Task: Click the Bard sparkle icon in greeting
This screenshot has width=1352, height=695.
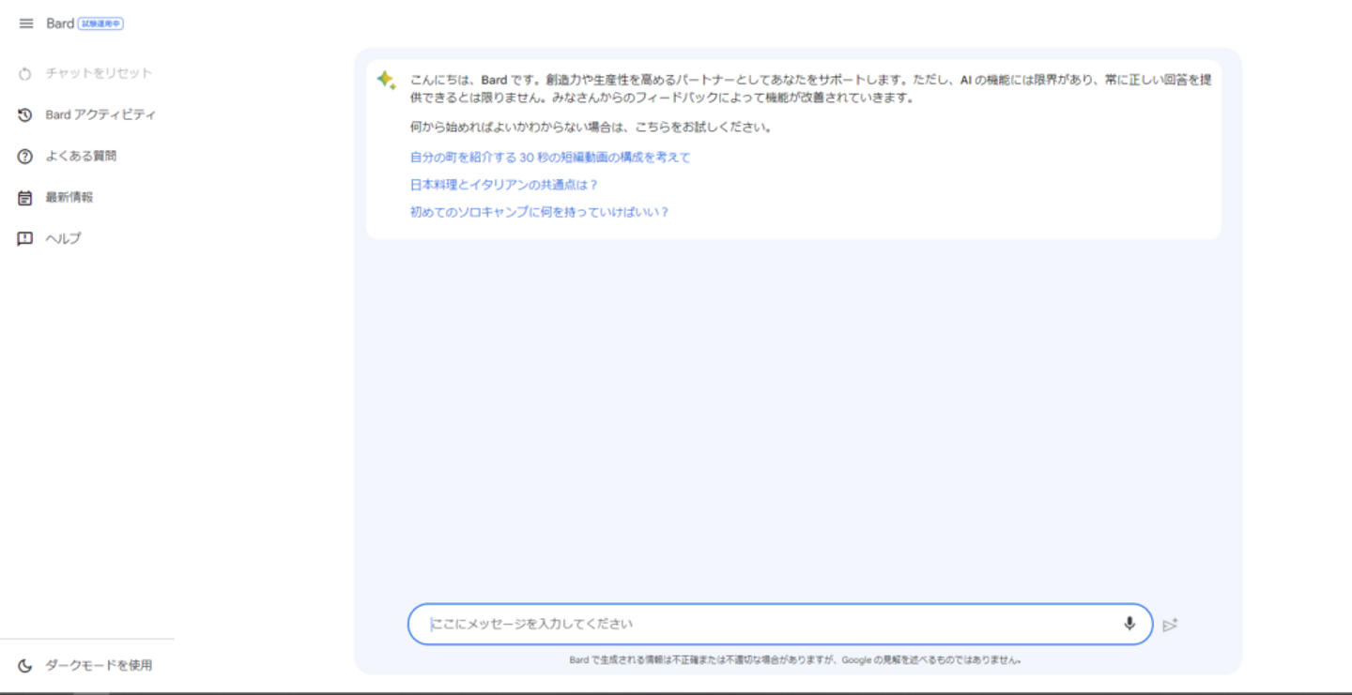Action: 386,81
